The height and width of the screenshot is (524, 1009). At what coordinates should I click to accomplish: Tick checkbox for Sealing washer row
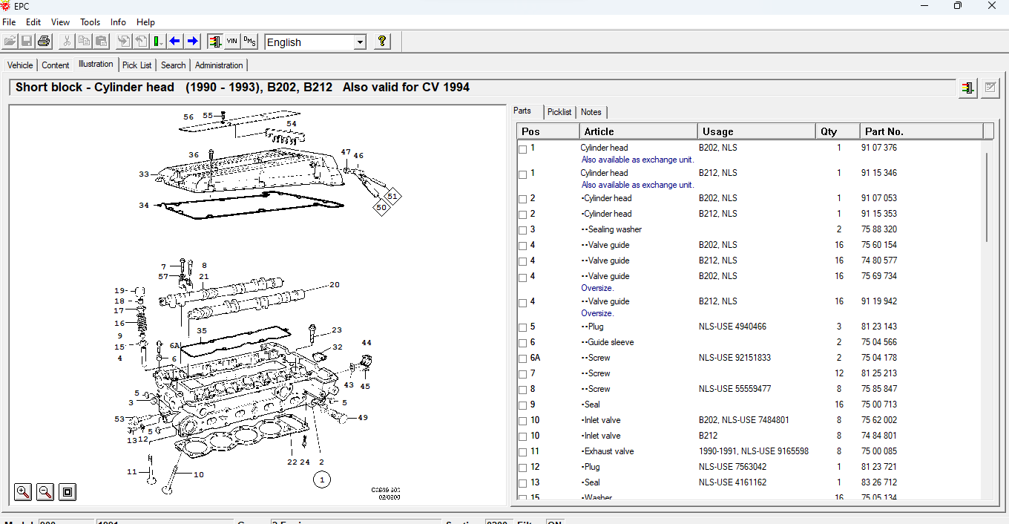click(523, 231)
